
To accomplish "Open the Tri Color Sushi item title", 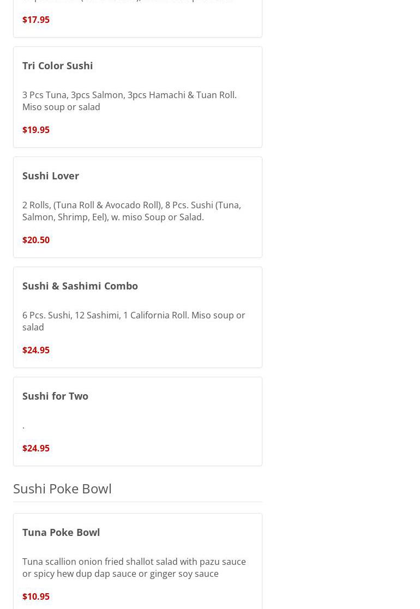I will [x=58, y=65].
